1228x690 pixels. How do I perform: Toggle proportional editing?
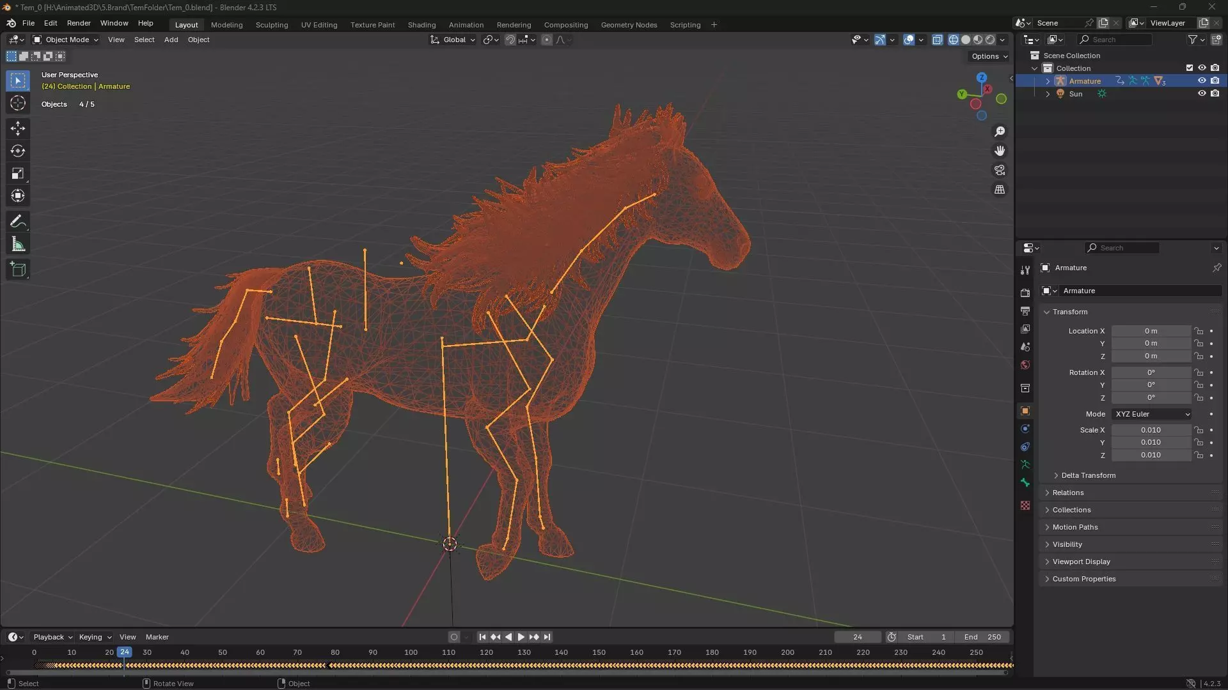click(x=546, y=40)
